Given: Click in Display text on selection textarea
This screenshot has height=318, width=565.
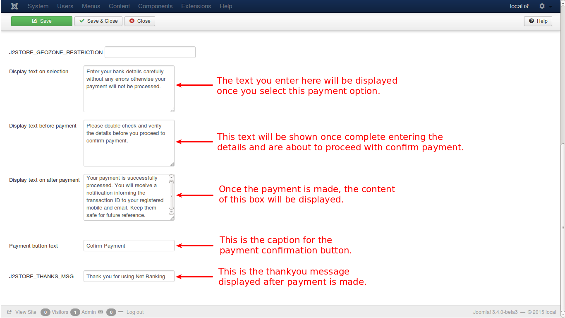Looking at the screenshot, I should click(x=129, y=89).
